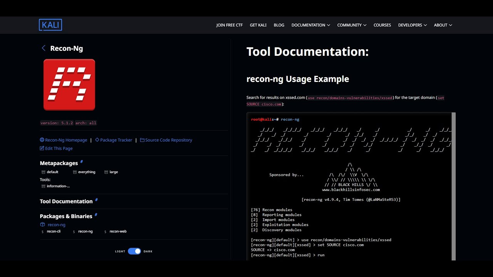Click the '[76] Recon modules' terminal line

pos(272,210)
